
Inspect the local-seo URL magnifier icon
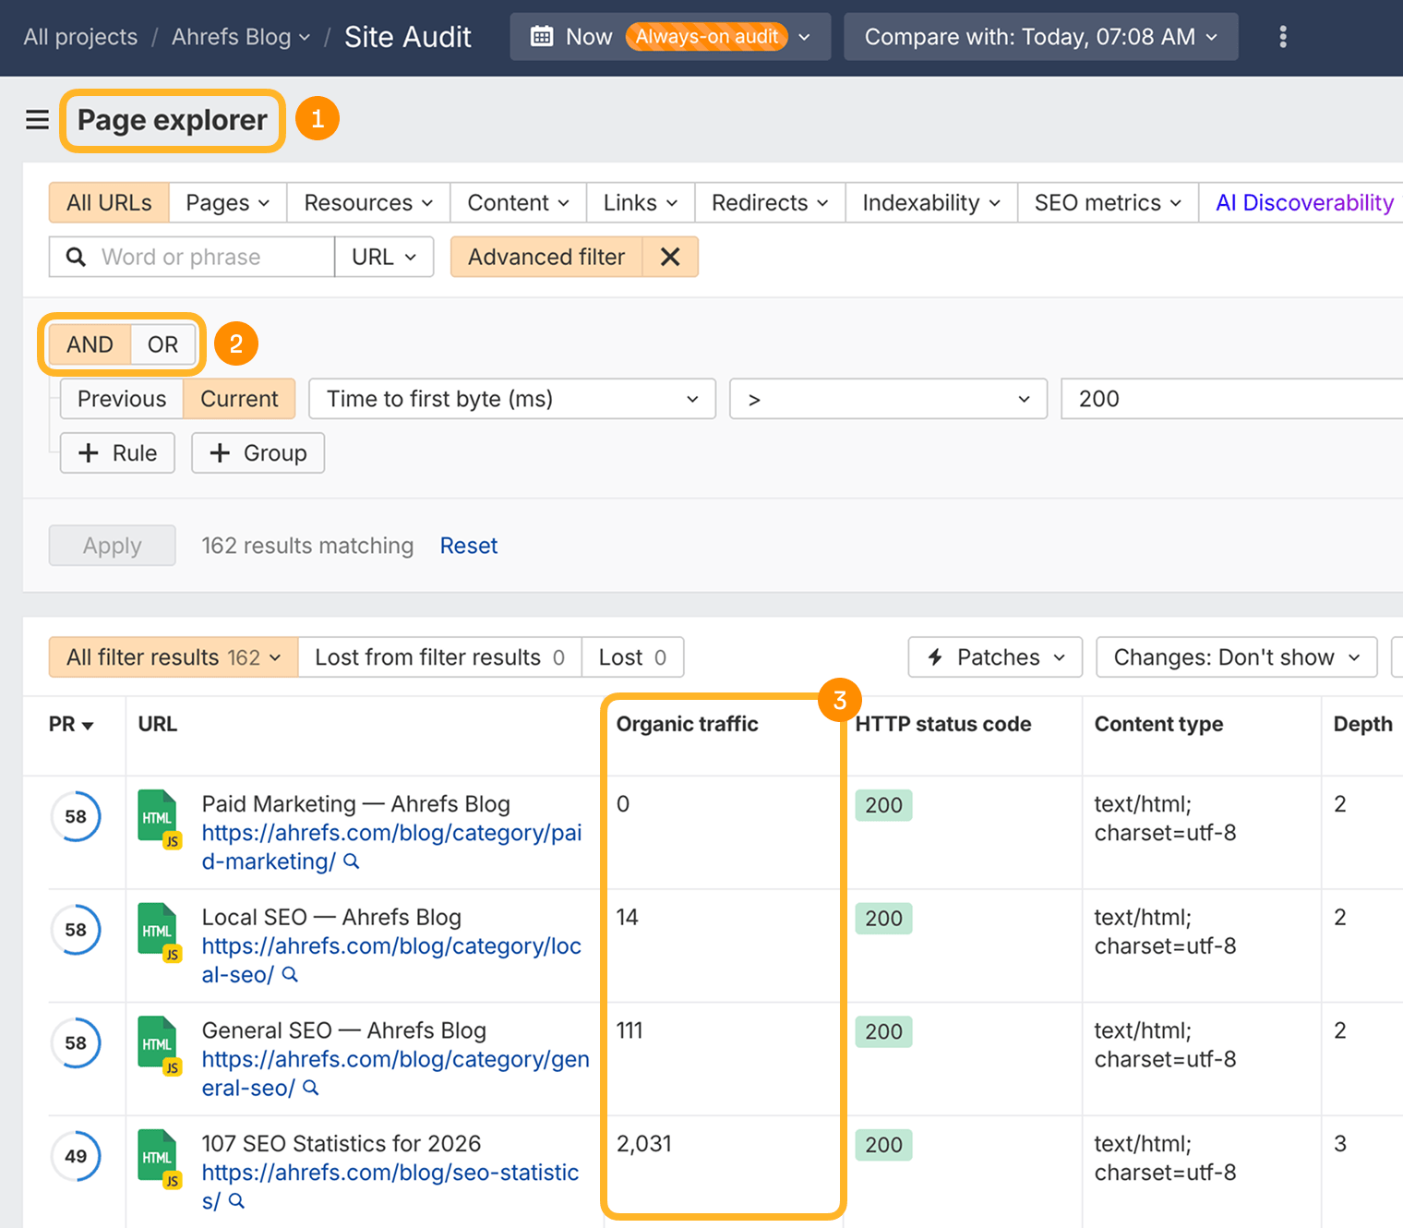290,975
